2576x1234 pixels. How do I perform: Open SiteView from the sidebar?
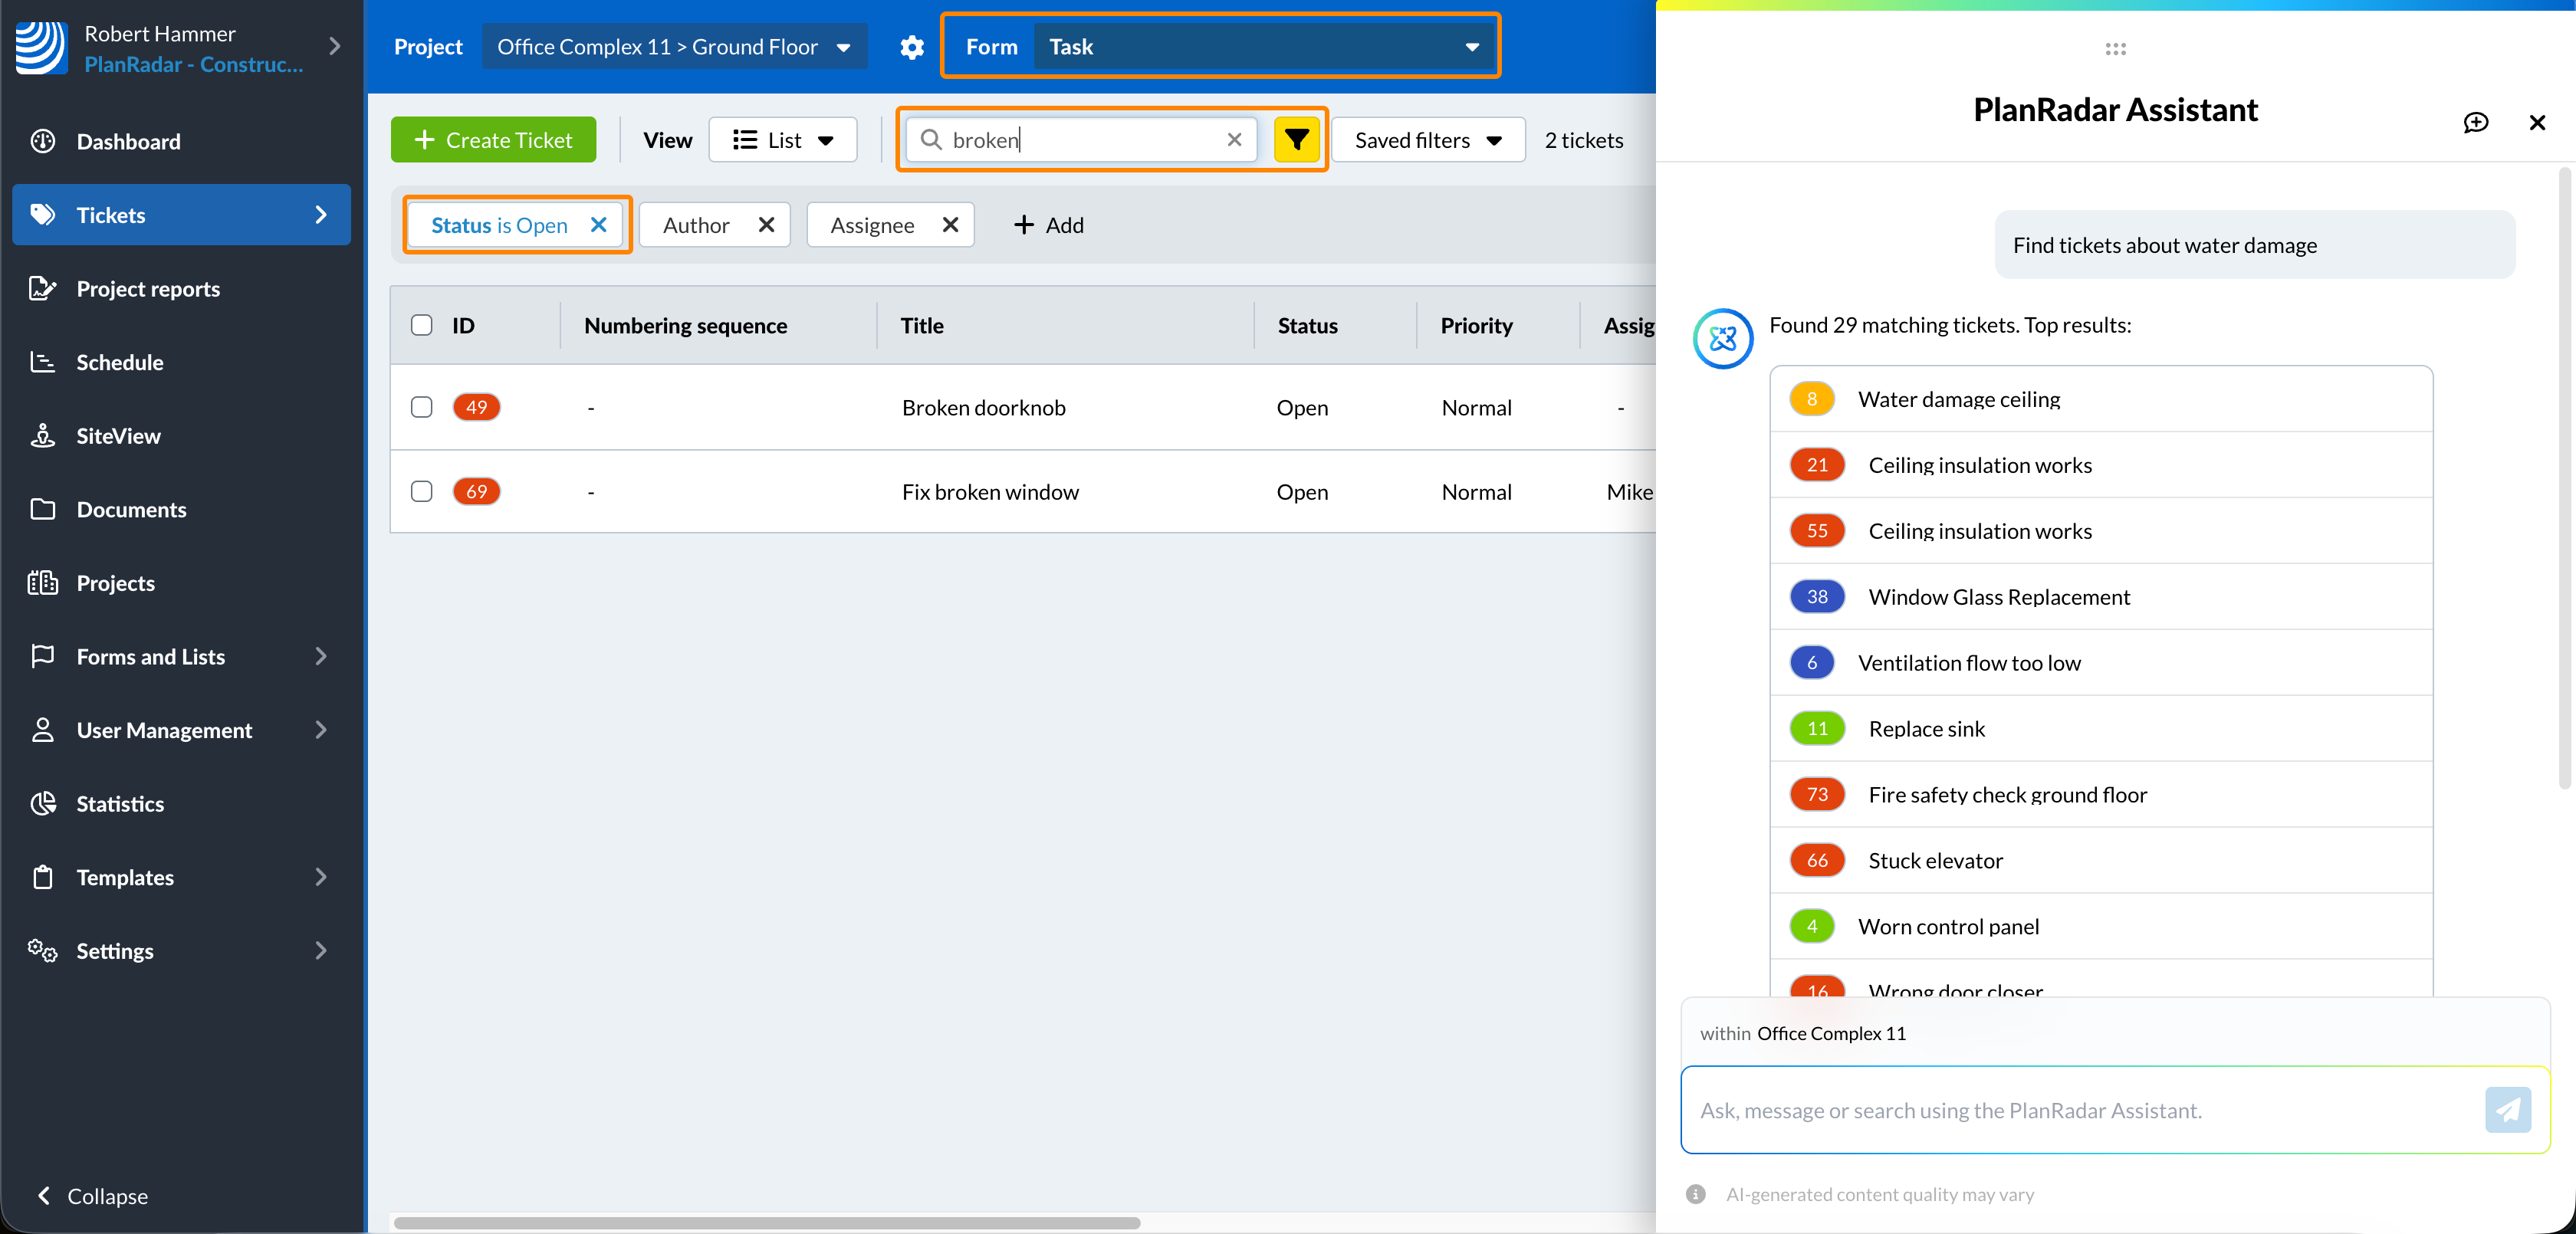(x=118, y=436)
